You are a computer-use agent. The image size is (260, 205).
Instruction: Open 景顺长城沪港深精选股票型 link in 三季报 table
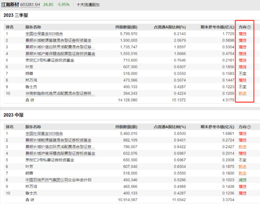[x=60, y=54]
